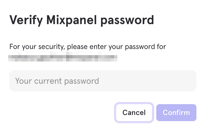Click the "Your current password" placeholder text
This screenshot has height=128, width=206.
pos(57,81)
